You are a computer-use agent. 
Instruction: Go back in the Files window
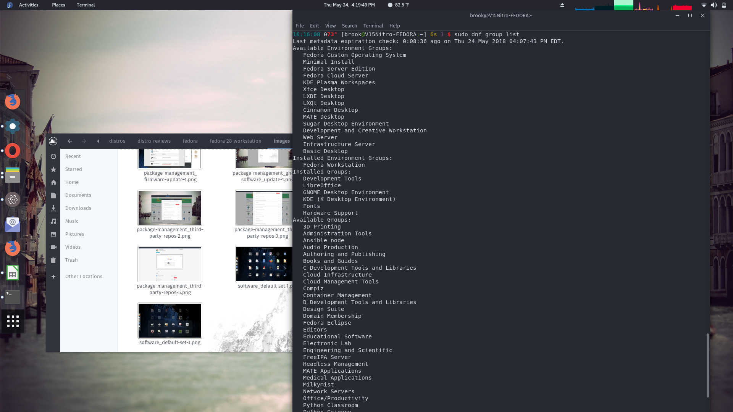pyautogui.click(x=70, y=141)
